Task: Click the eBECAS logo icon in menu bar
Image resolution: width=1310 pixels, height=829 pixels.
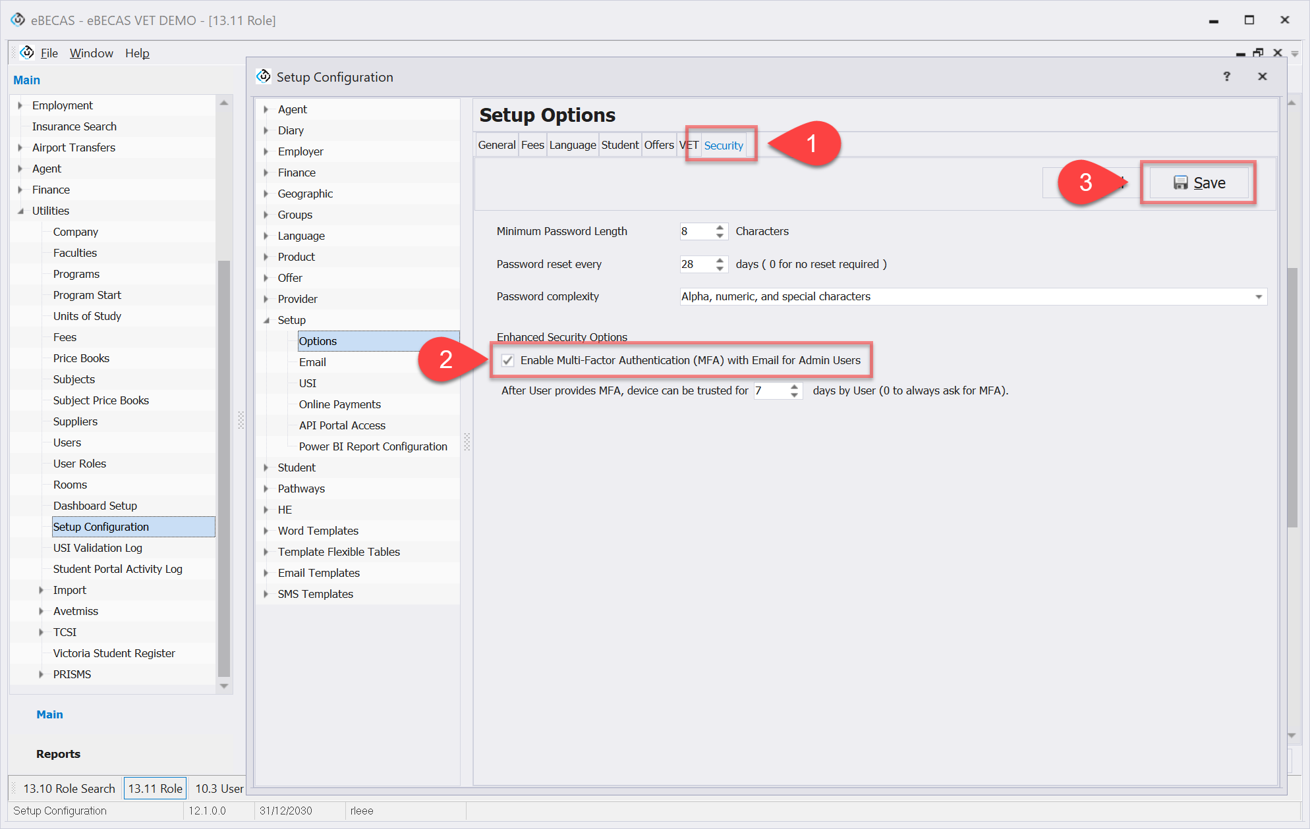Action: [27, 53]
